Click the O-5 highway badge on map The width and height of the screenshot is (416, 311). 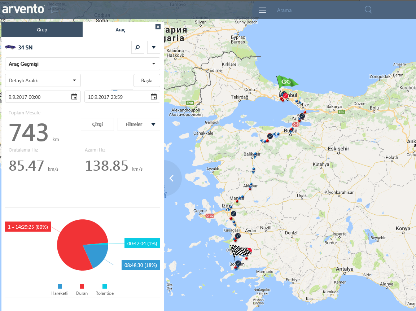point(296,124)
